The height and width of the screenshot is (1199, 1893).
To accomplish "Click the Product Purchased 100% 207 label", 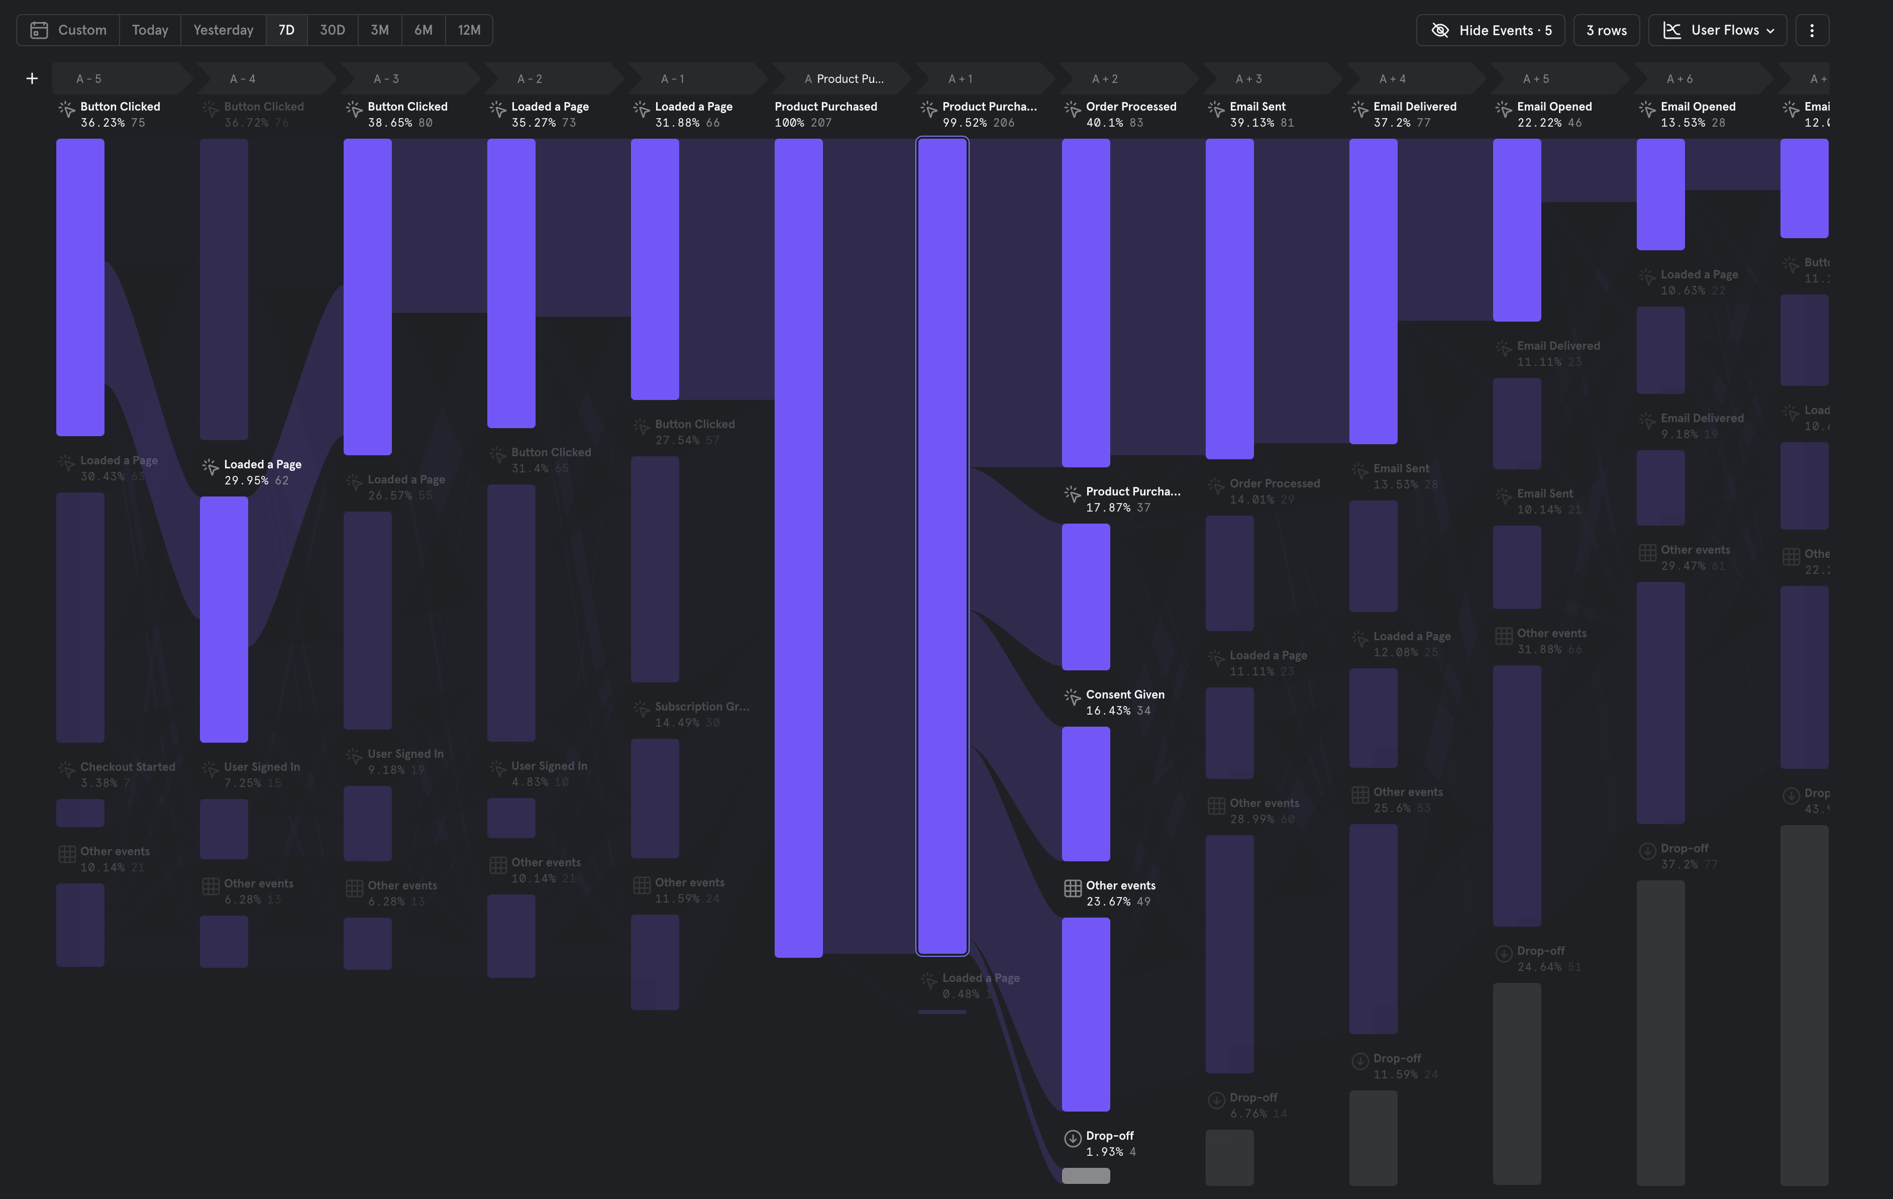I will coord(826,115).
